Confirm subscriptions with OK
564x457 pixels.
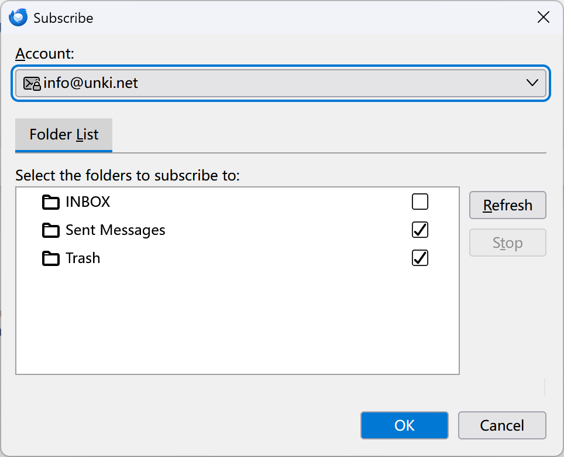tap(404, 425)
